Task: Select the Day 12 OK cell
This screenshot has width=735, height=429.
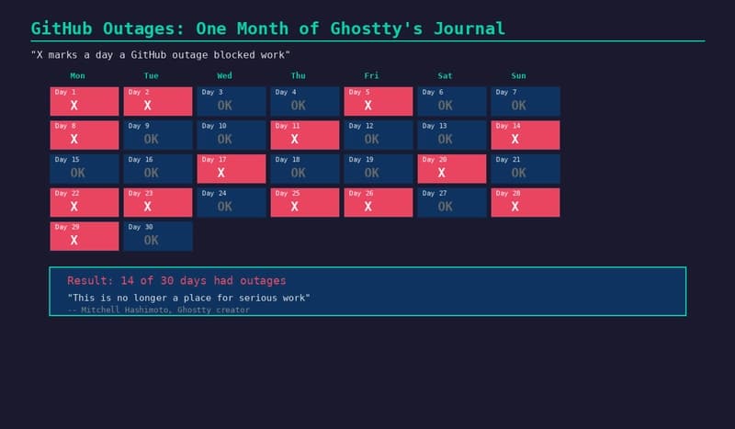Action: pos(379,135)
